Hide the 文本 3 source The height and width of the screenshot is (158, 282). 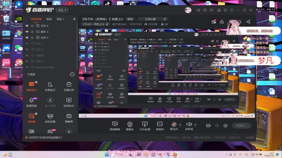[x=27, y=38]
